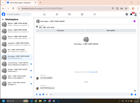Bookmark this page with the star icon
This screenshot has height=103, width=140.
click(x=126, y=8)
